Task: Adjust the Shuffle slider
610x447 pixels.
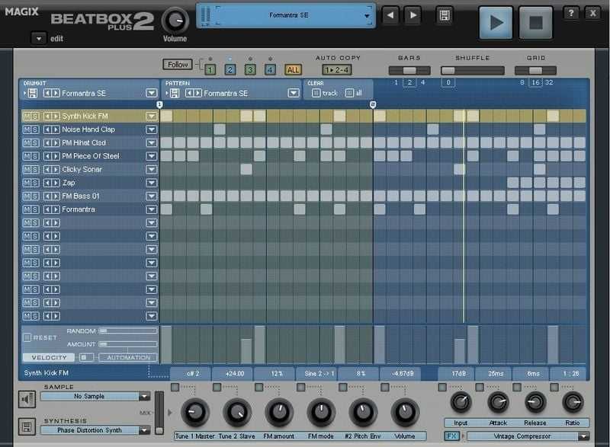Action: tap(472, 70)
